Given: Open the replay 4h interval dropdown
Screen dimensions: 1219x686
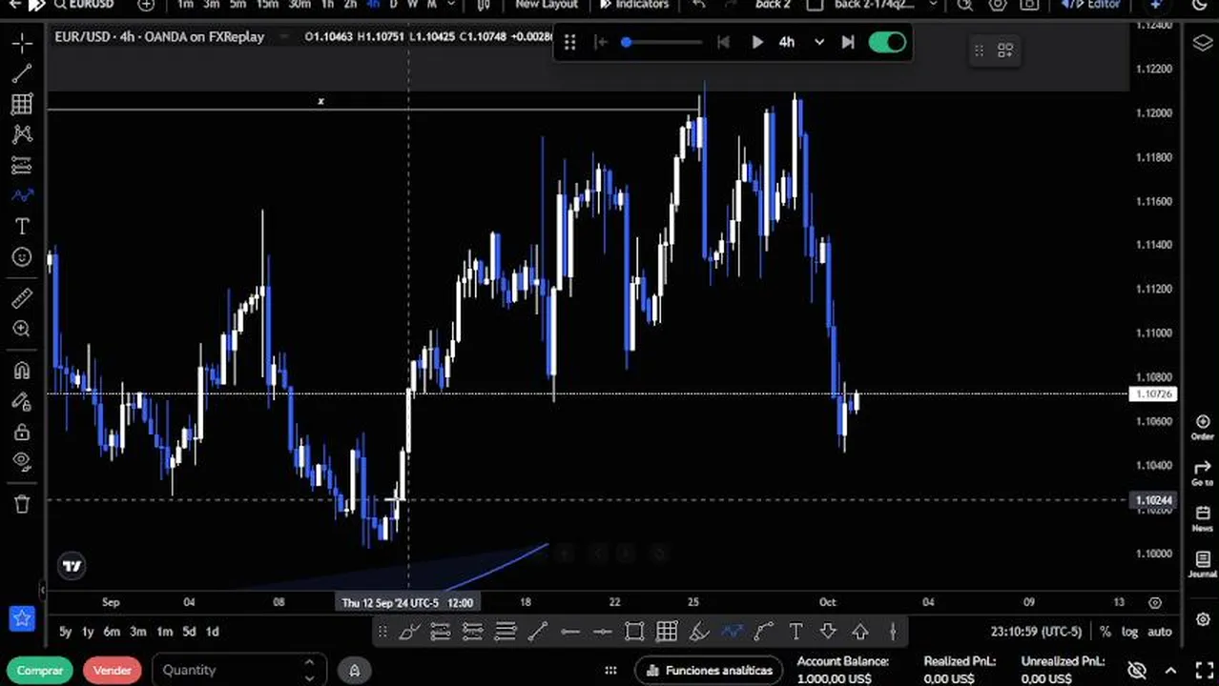Looking at the screenshot, I should (800, 42).
